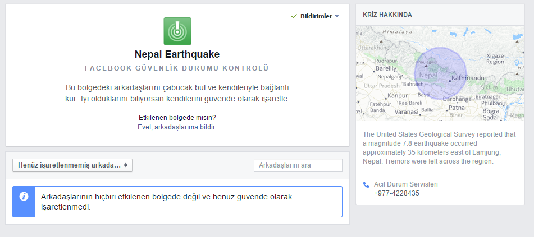Screen dimensions: 534x237
Task: Click the blue info icon in the notice
Action: [24, 197]
